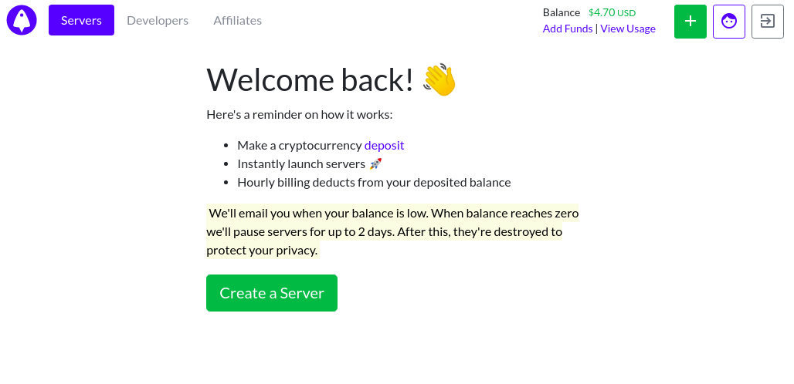Click the Create a Server button

272,293
